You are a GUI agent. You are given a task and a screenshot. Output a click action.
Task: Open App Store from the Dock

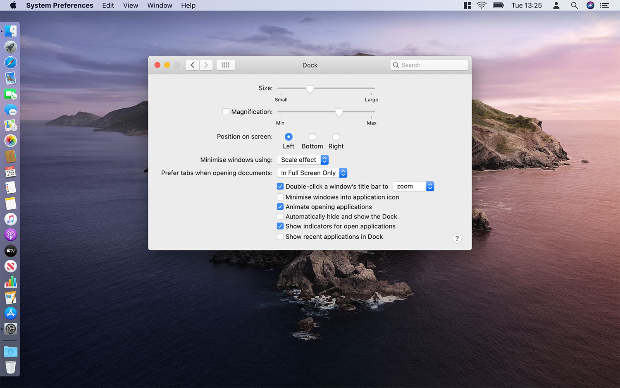[11, 313]
